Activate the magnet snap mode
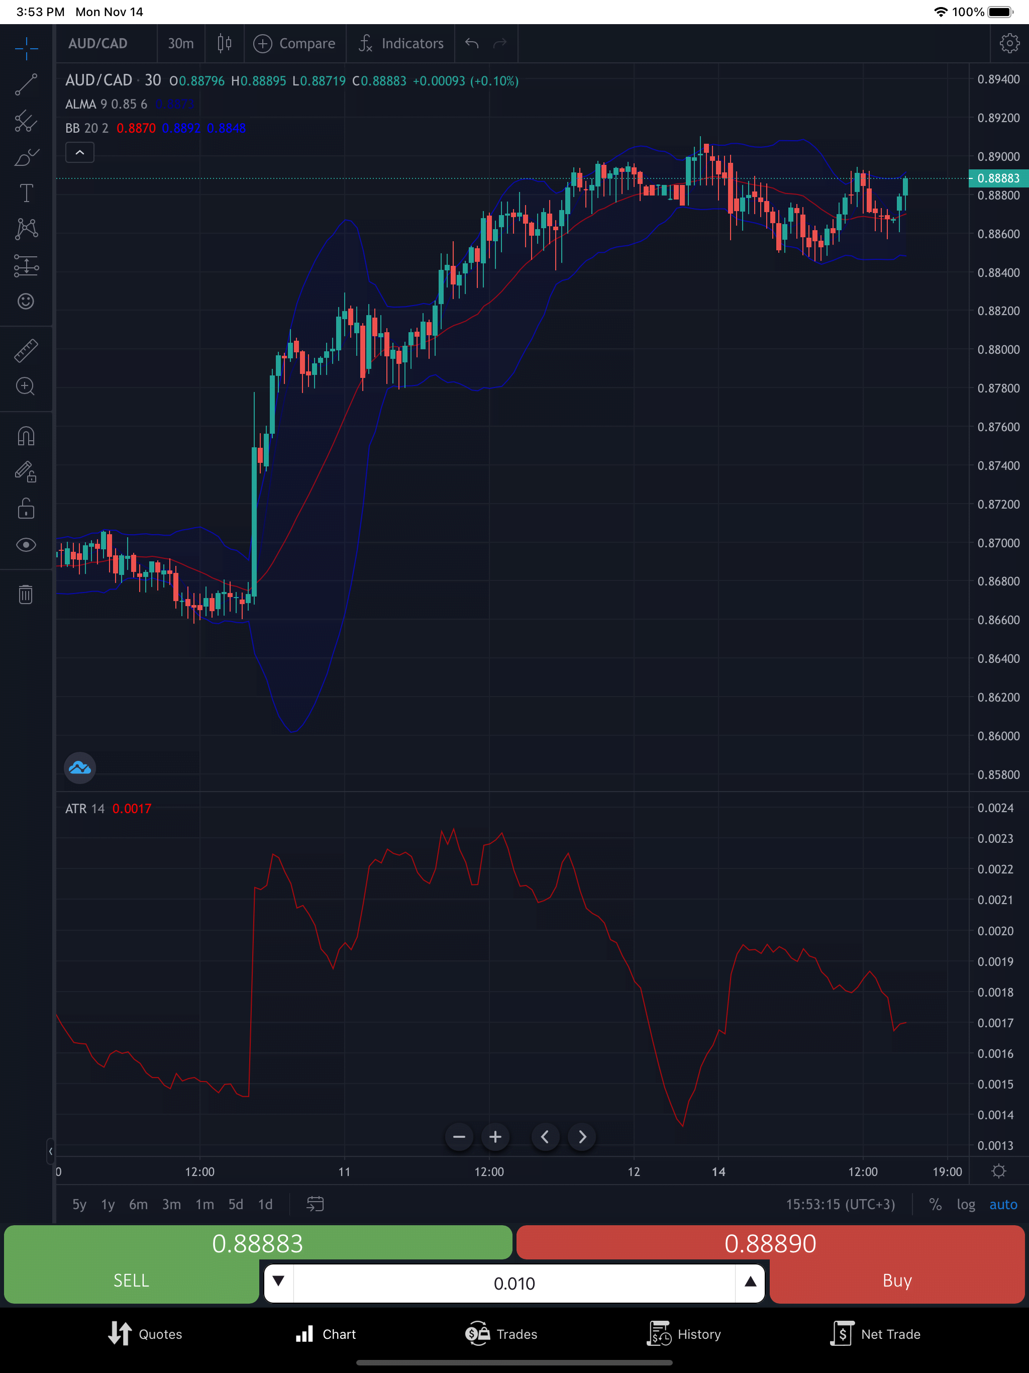 26,436
